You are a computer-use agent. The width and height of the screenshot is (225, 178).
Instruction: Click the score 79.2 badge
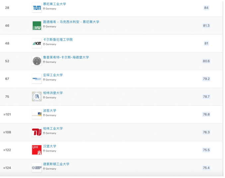(x=206, y=79)
